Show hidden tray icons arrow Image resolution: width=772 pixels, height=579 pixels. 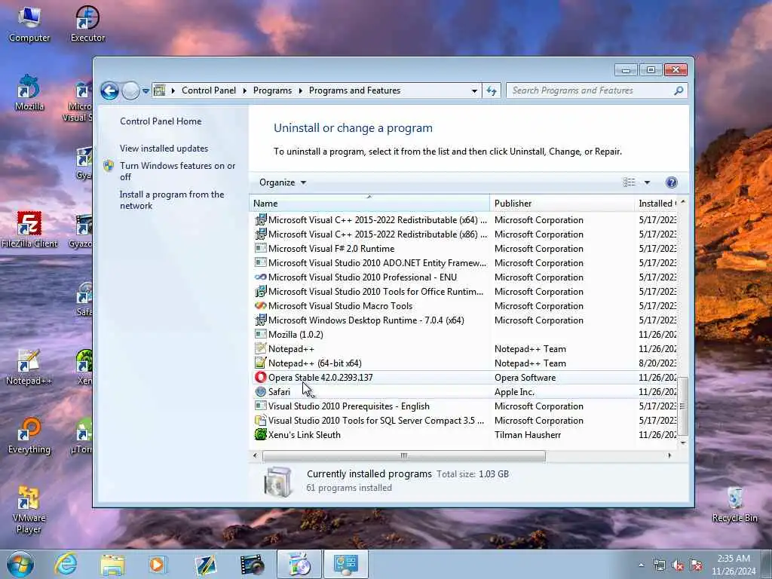(x=641, y=565)
